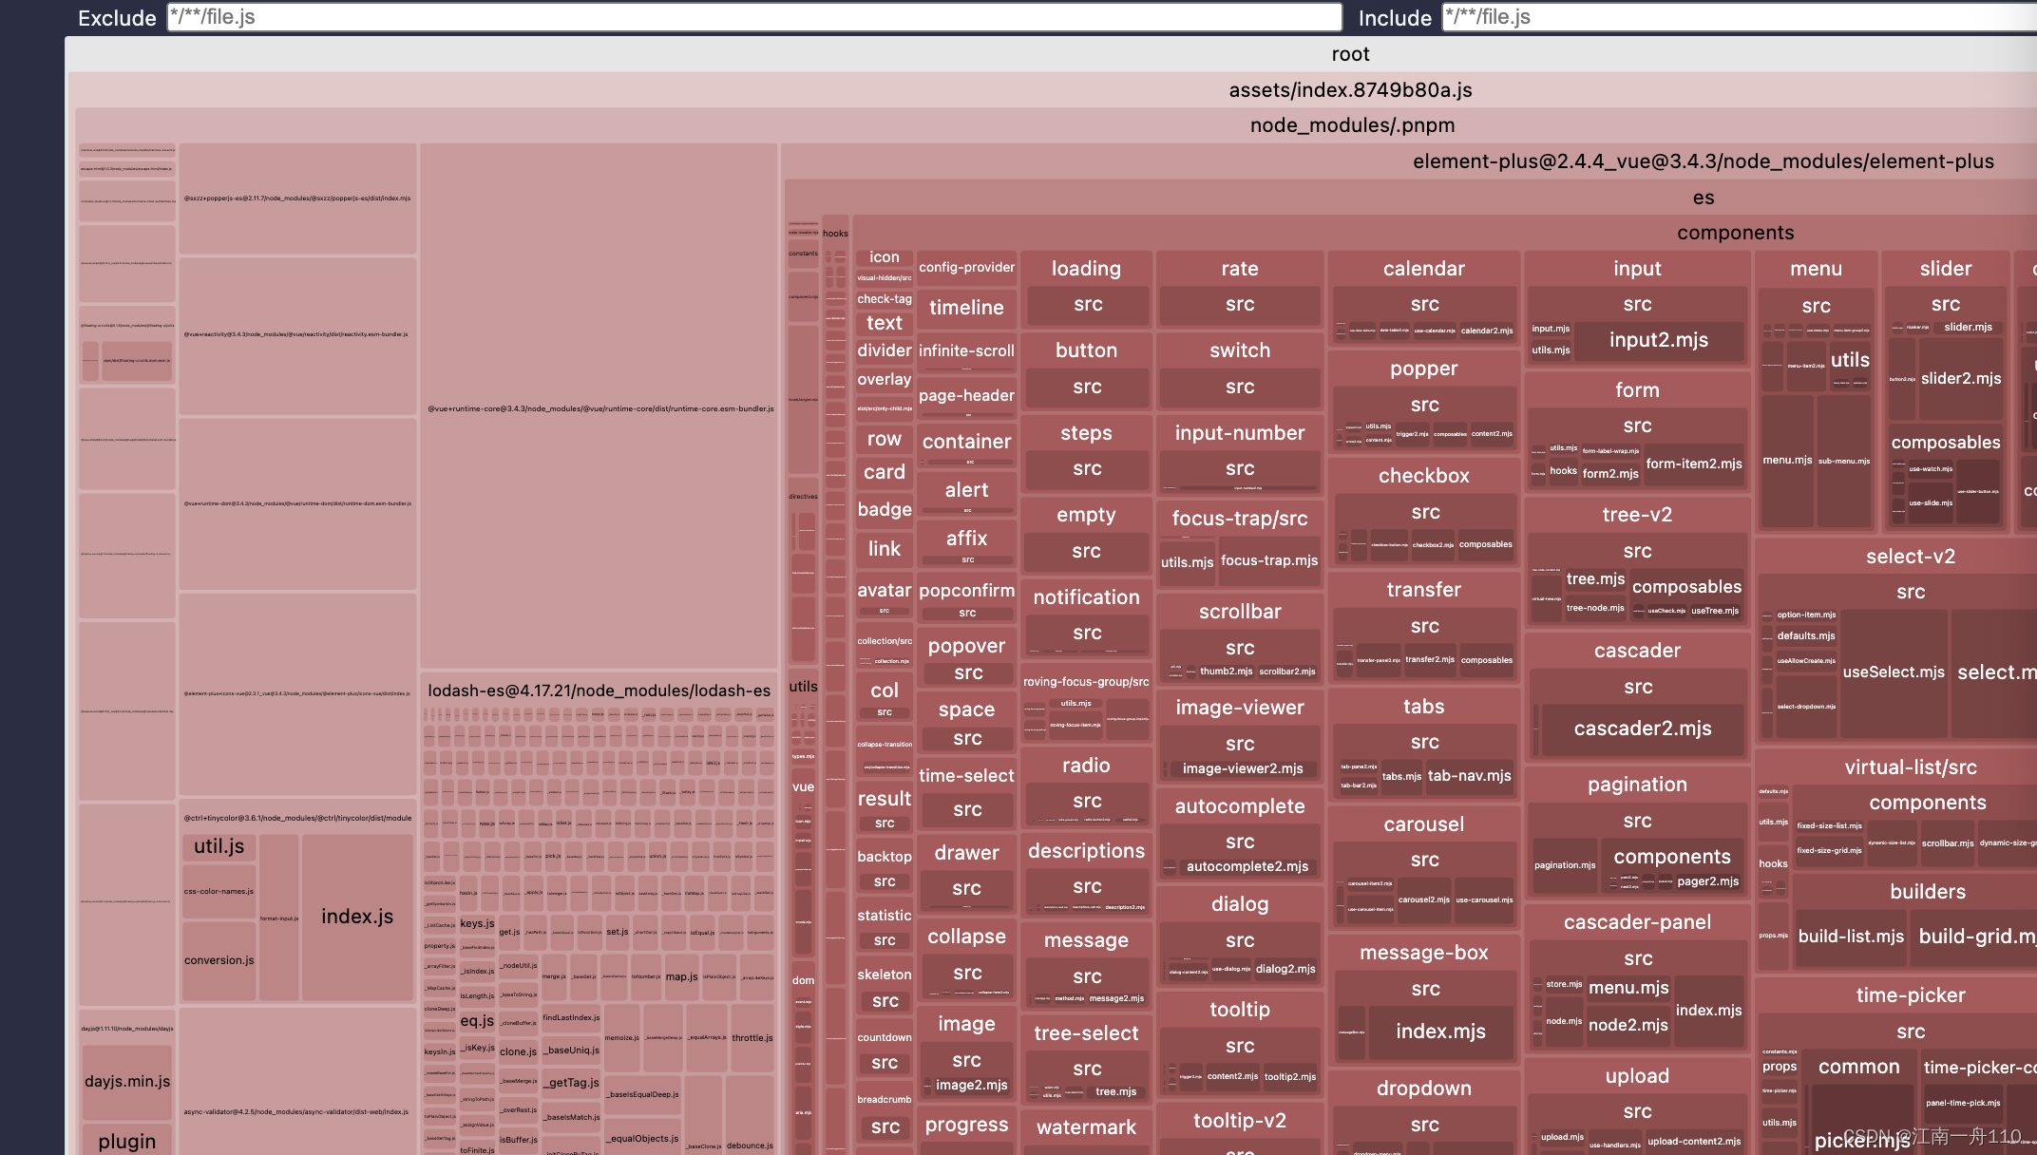The image size is (2037, 1155).
Task: Select the 'popconfirm' component header
Action: coord(966,591)
